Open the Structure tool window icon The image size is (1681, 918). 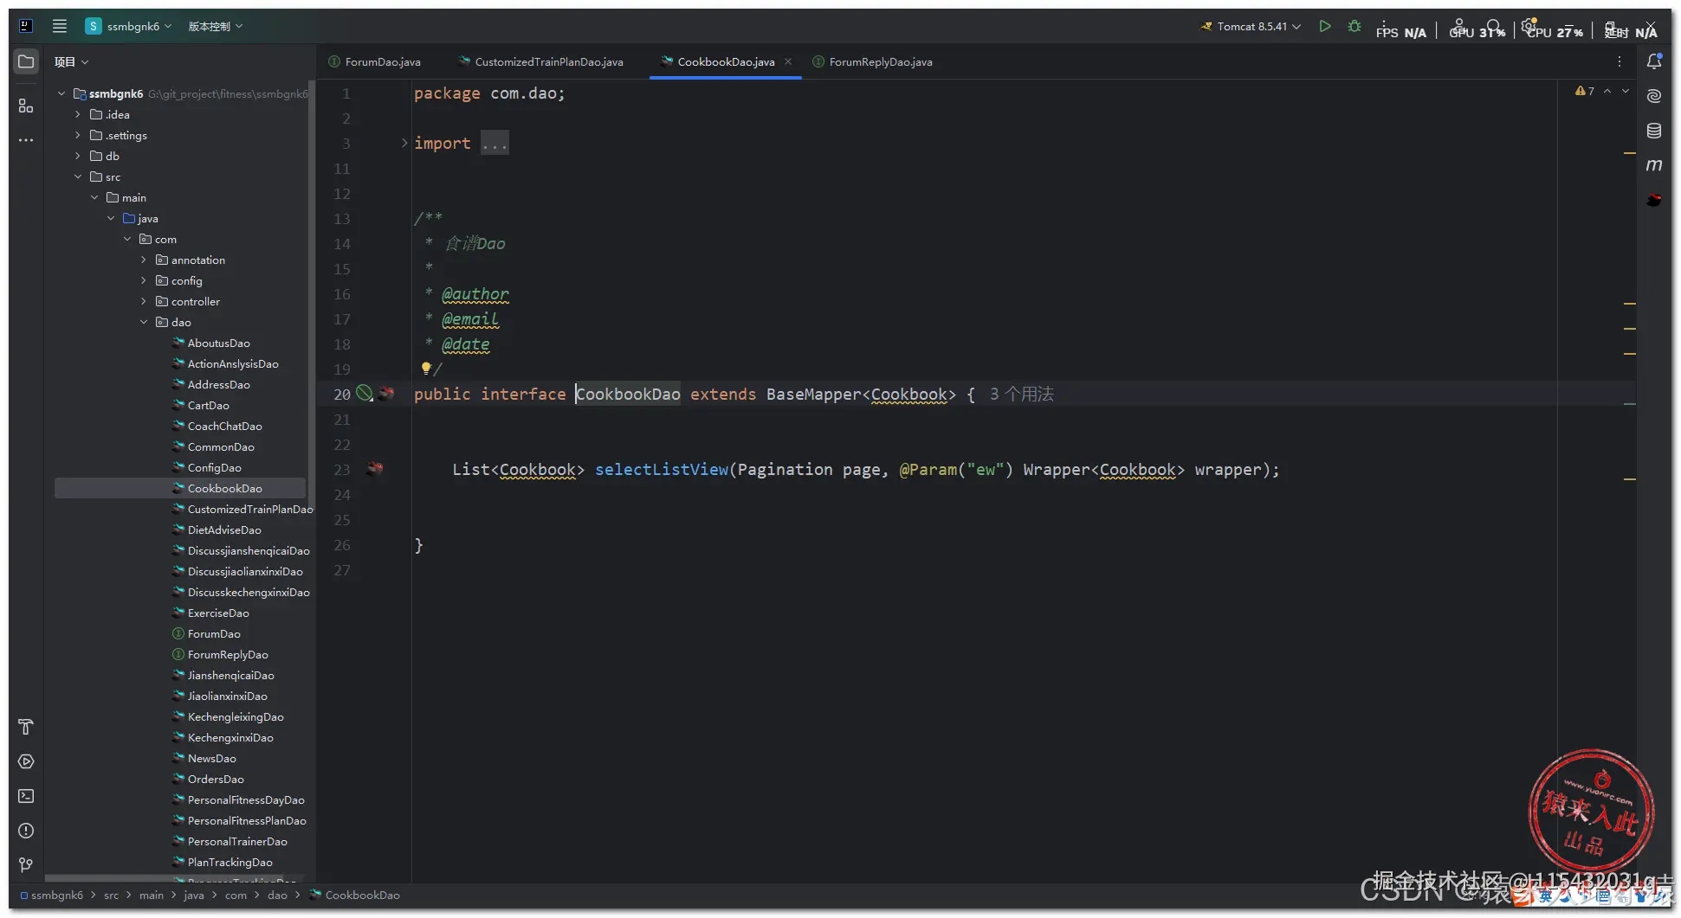click(26, 106)
